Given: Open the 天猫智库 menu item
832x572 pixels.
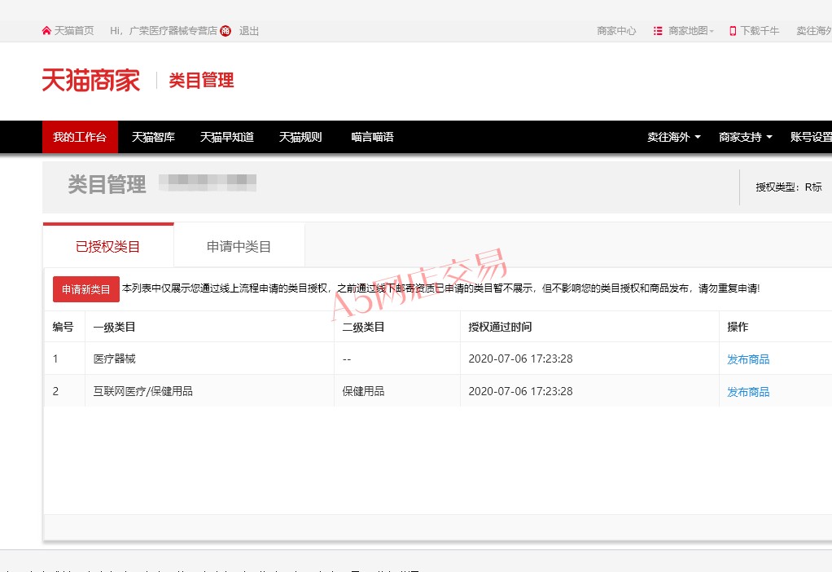Looking at the screenshot, I should tap(153, 137).
